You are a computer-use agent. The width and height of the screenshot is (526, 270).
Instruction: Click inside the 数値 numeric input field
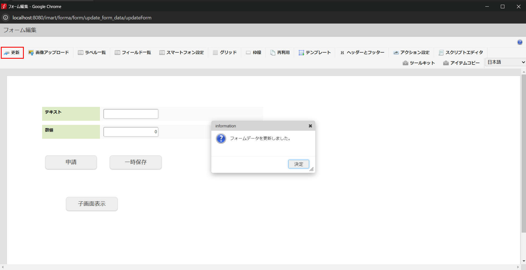130,132
